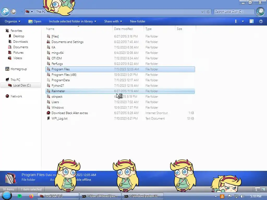Click the Favorites star icon
267x200 pixels.
pos(7,31)
